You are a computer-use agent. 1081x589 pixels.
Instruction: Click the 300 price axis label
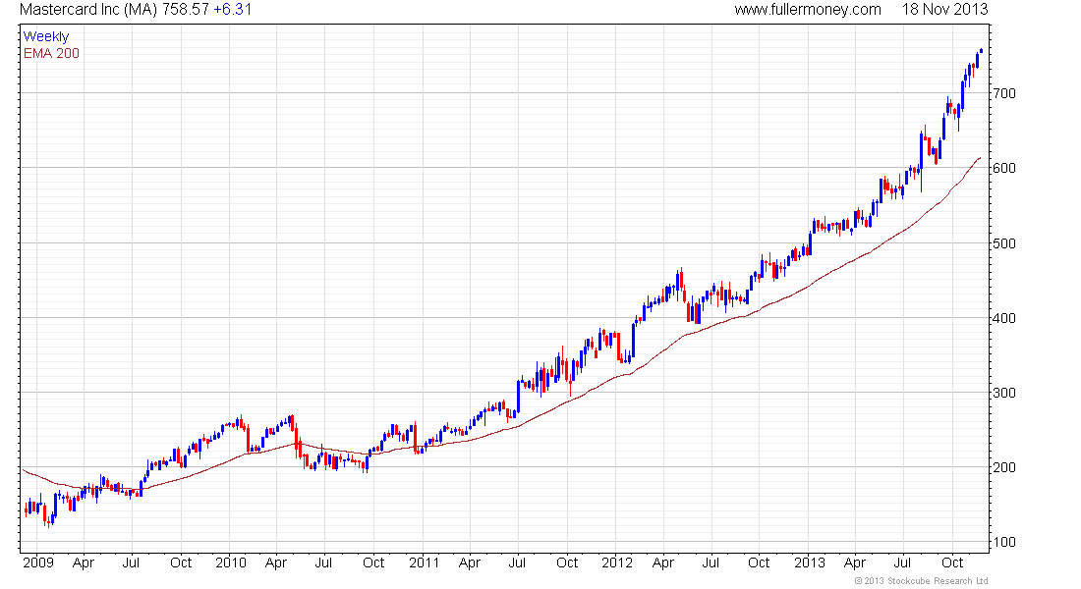pos(1003,393)
